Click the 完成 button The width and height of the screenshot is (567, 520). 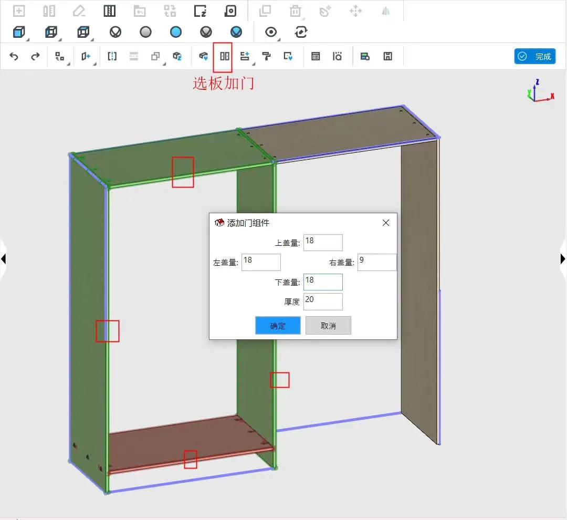pyautogui.click(x=535, y=56)
